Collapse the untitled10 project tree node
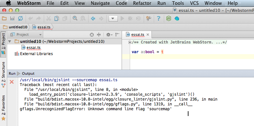Viewport: 254px width, 126px height. pos(10,42)
